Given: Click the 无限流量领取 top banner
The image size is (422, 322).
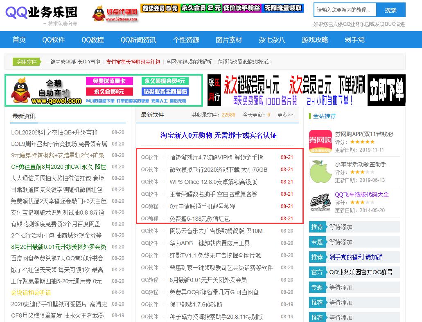Looking at the screenshot, I should click(x=282, y=8).
